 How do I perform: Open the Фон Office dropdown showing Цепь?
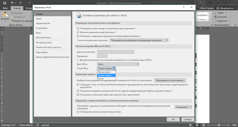coord(118,64)
